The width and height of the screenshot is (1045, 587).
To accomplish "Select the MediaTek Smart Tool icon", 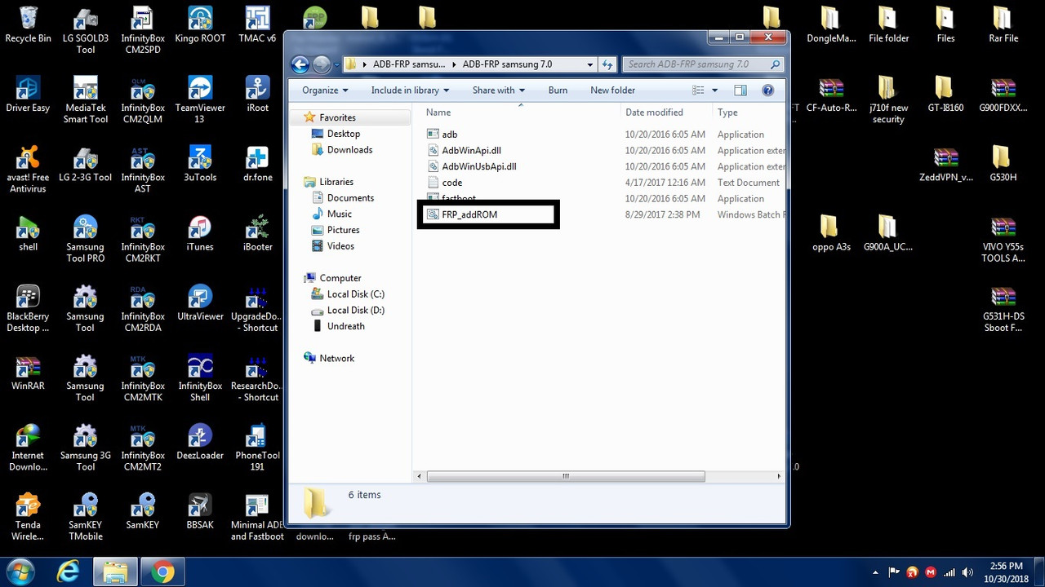I will coord(86,100).
